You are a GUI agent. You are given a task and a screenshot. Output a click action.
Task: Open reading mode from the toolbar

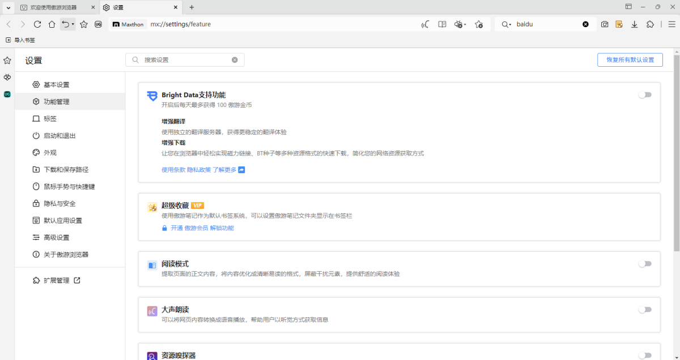[x=443, y=24]
